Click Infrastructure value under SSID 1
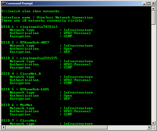 [x=78, y=30]
